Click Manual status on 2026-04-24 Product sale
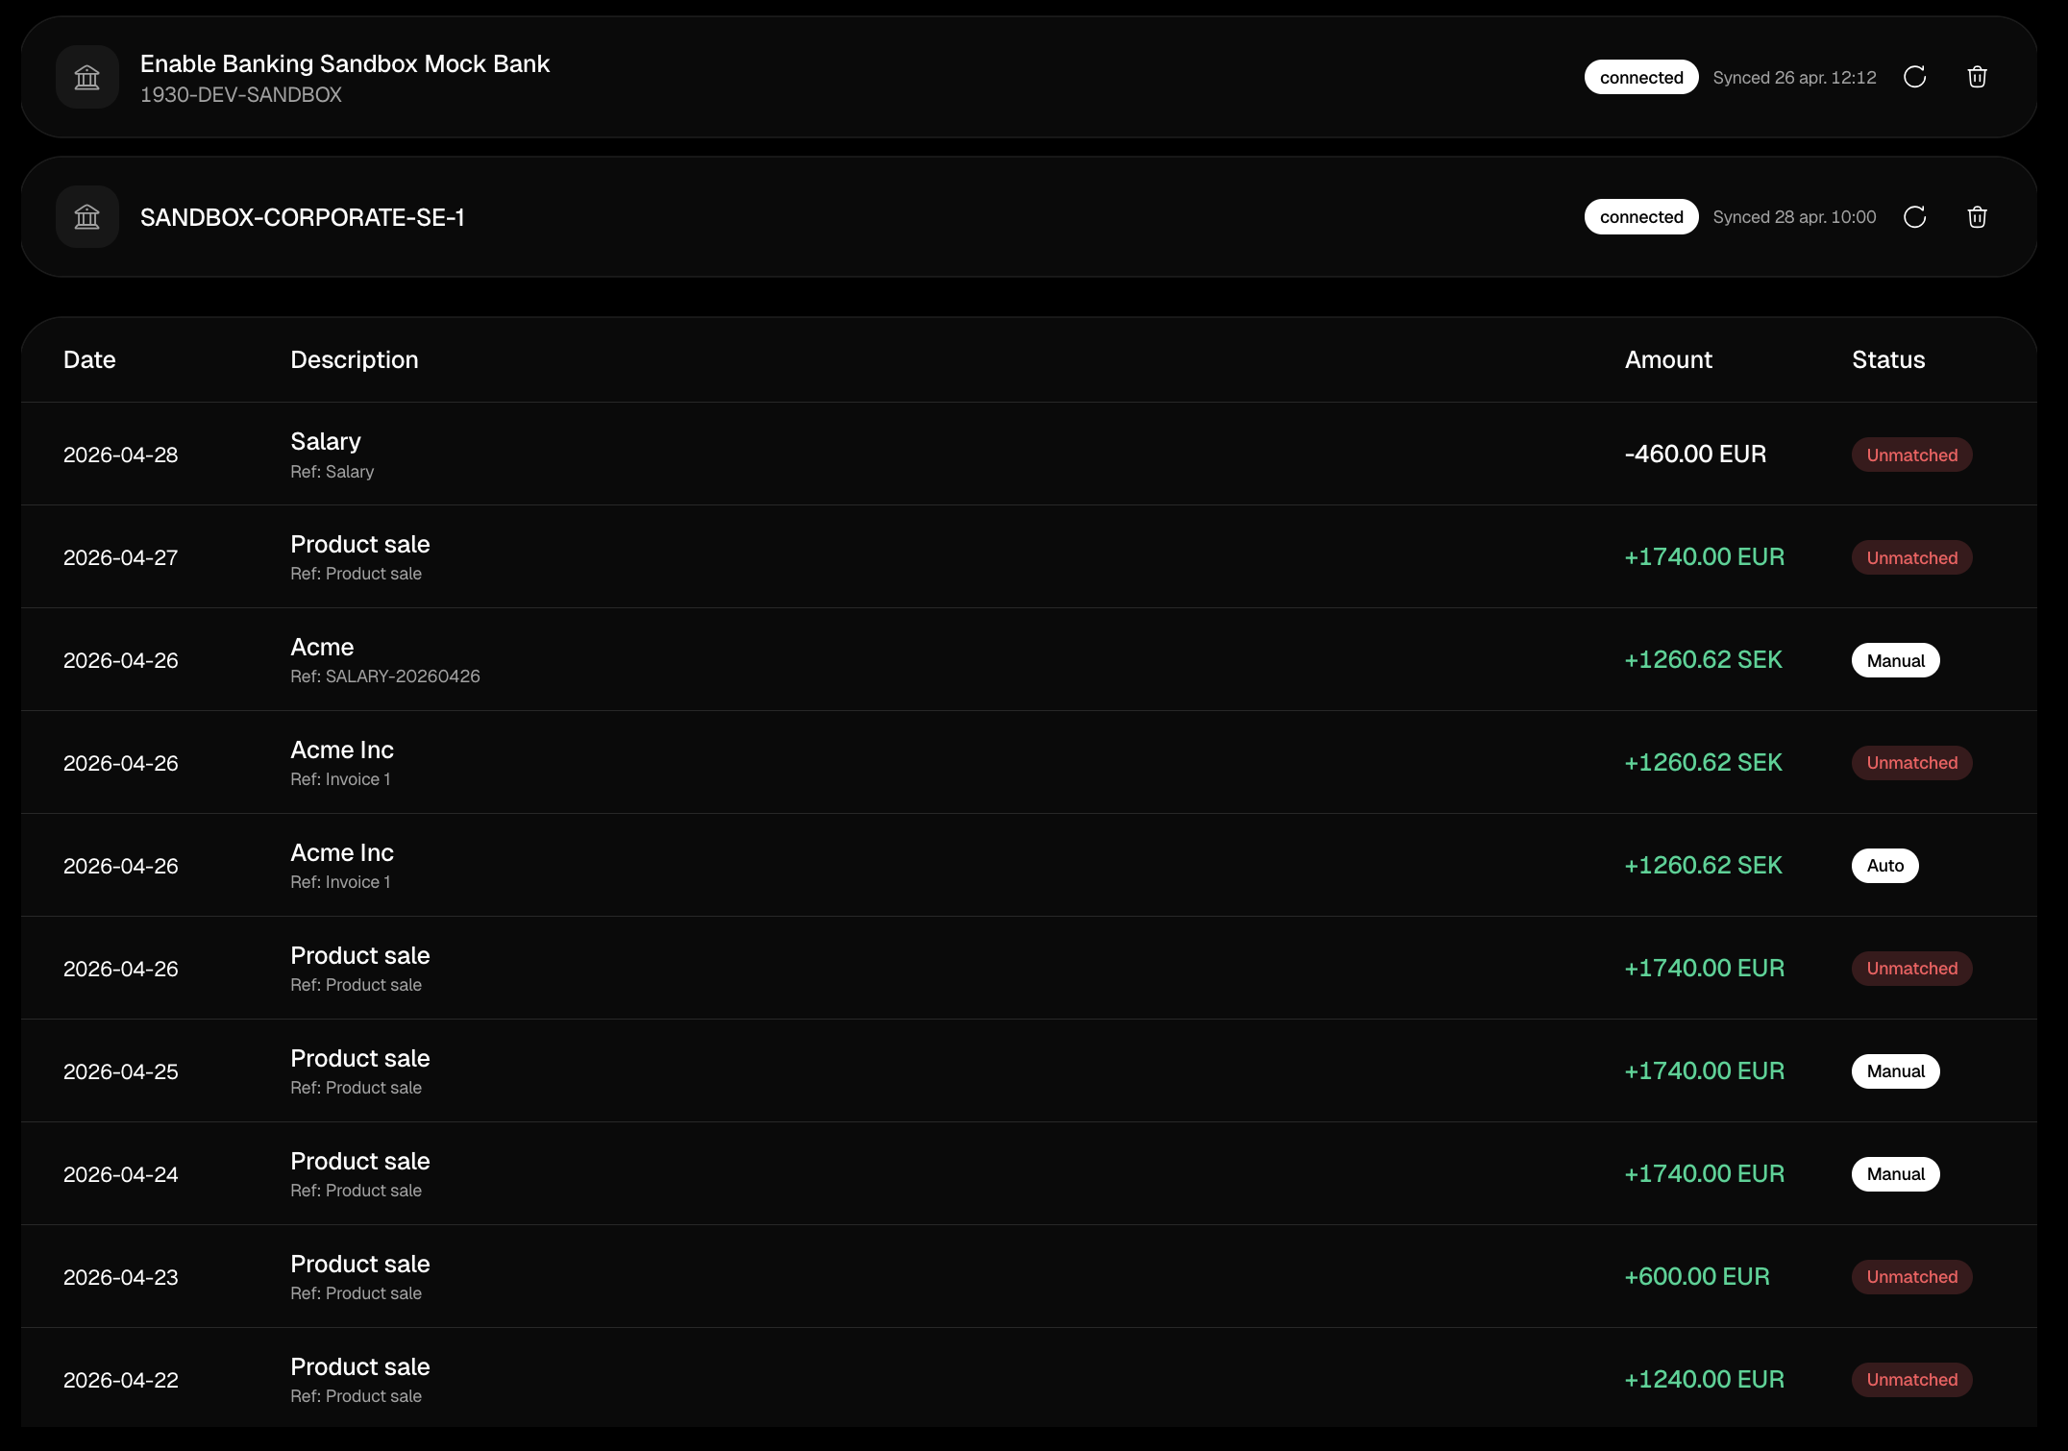Screen dimensions: 2068x1451 click(x=1895, y=1174)
